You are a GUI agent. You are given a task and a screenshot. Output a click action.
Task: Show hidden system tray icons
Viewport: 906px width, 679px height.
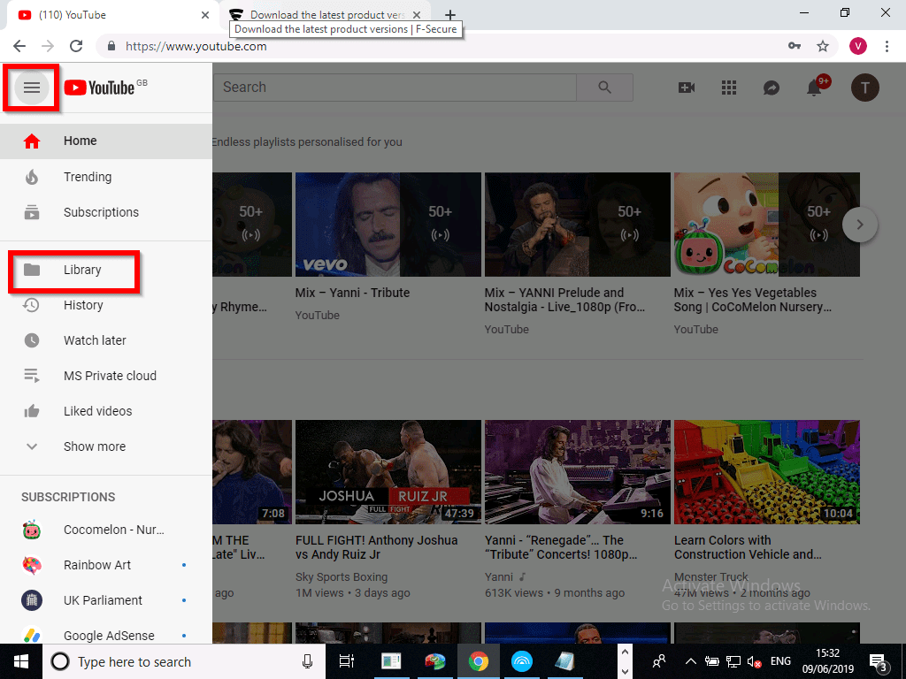(x=690, y=661)
